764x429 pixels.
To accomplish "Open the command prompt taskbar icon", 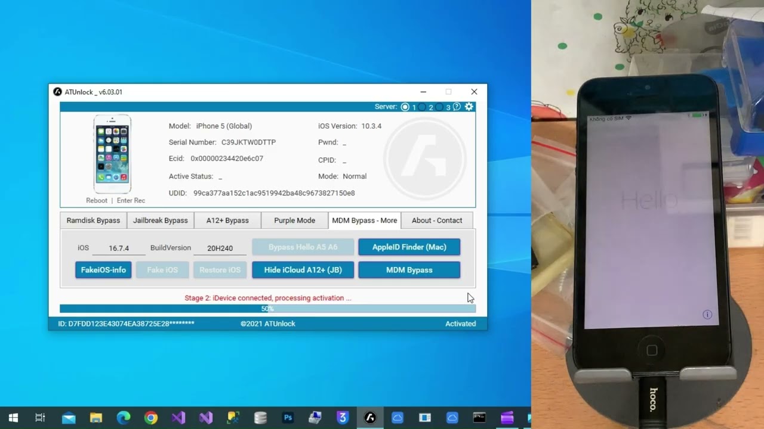I will click(x=479, y=418).
